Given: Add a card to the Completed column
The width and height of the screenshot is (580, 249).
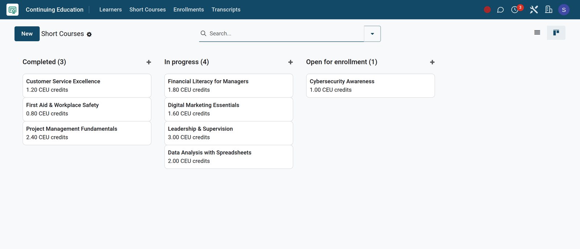Looking at the screenshot, I should pyautogui.click(x=149, y=62).
